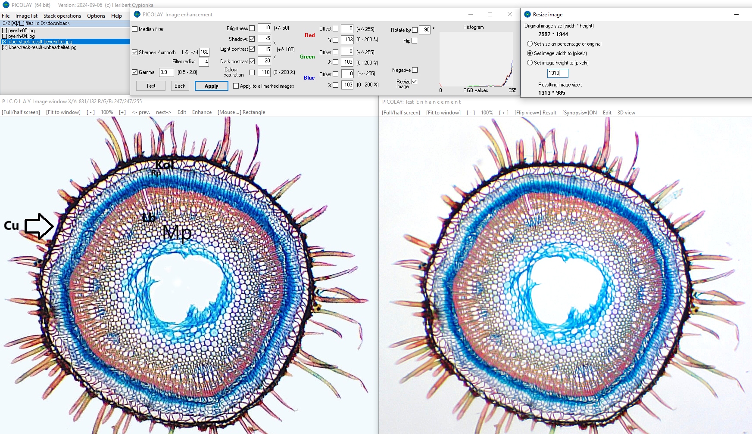Zoom in with [+] in left image window

122,112
